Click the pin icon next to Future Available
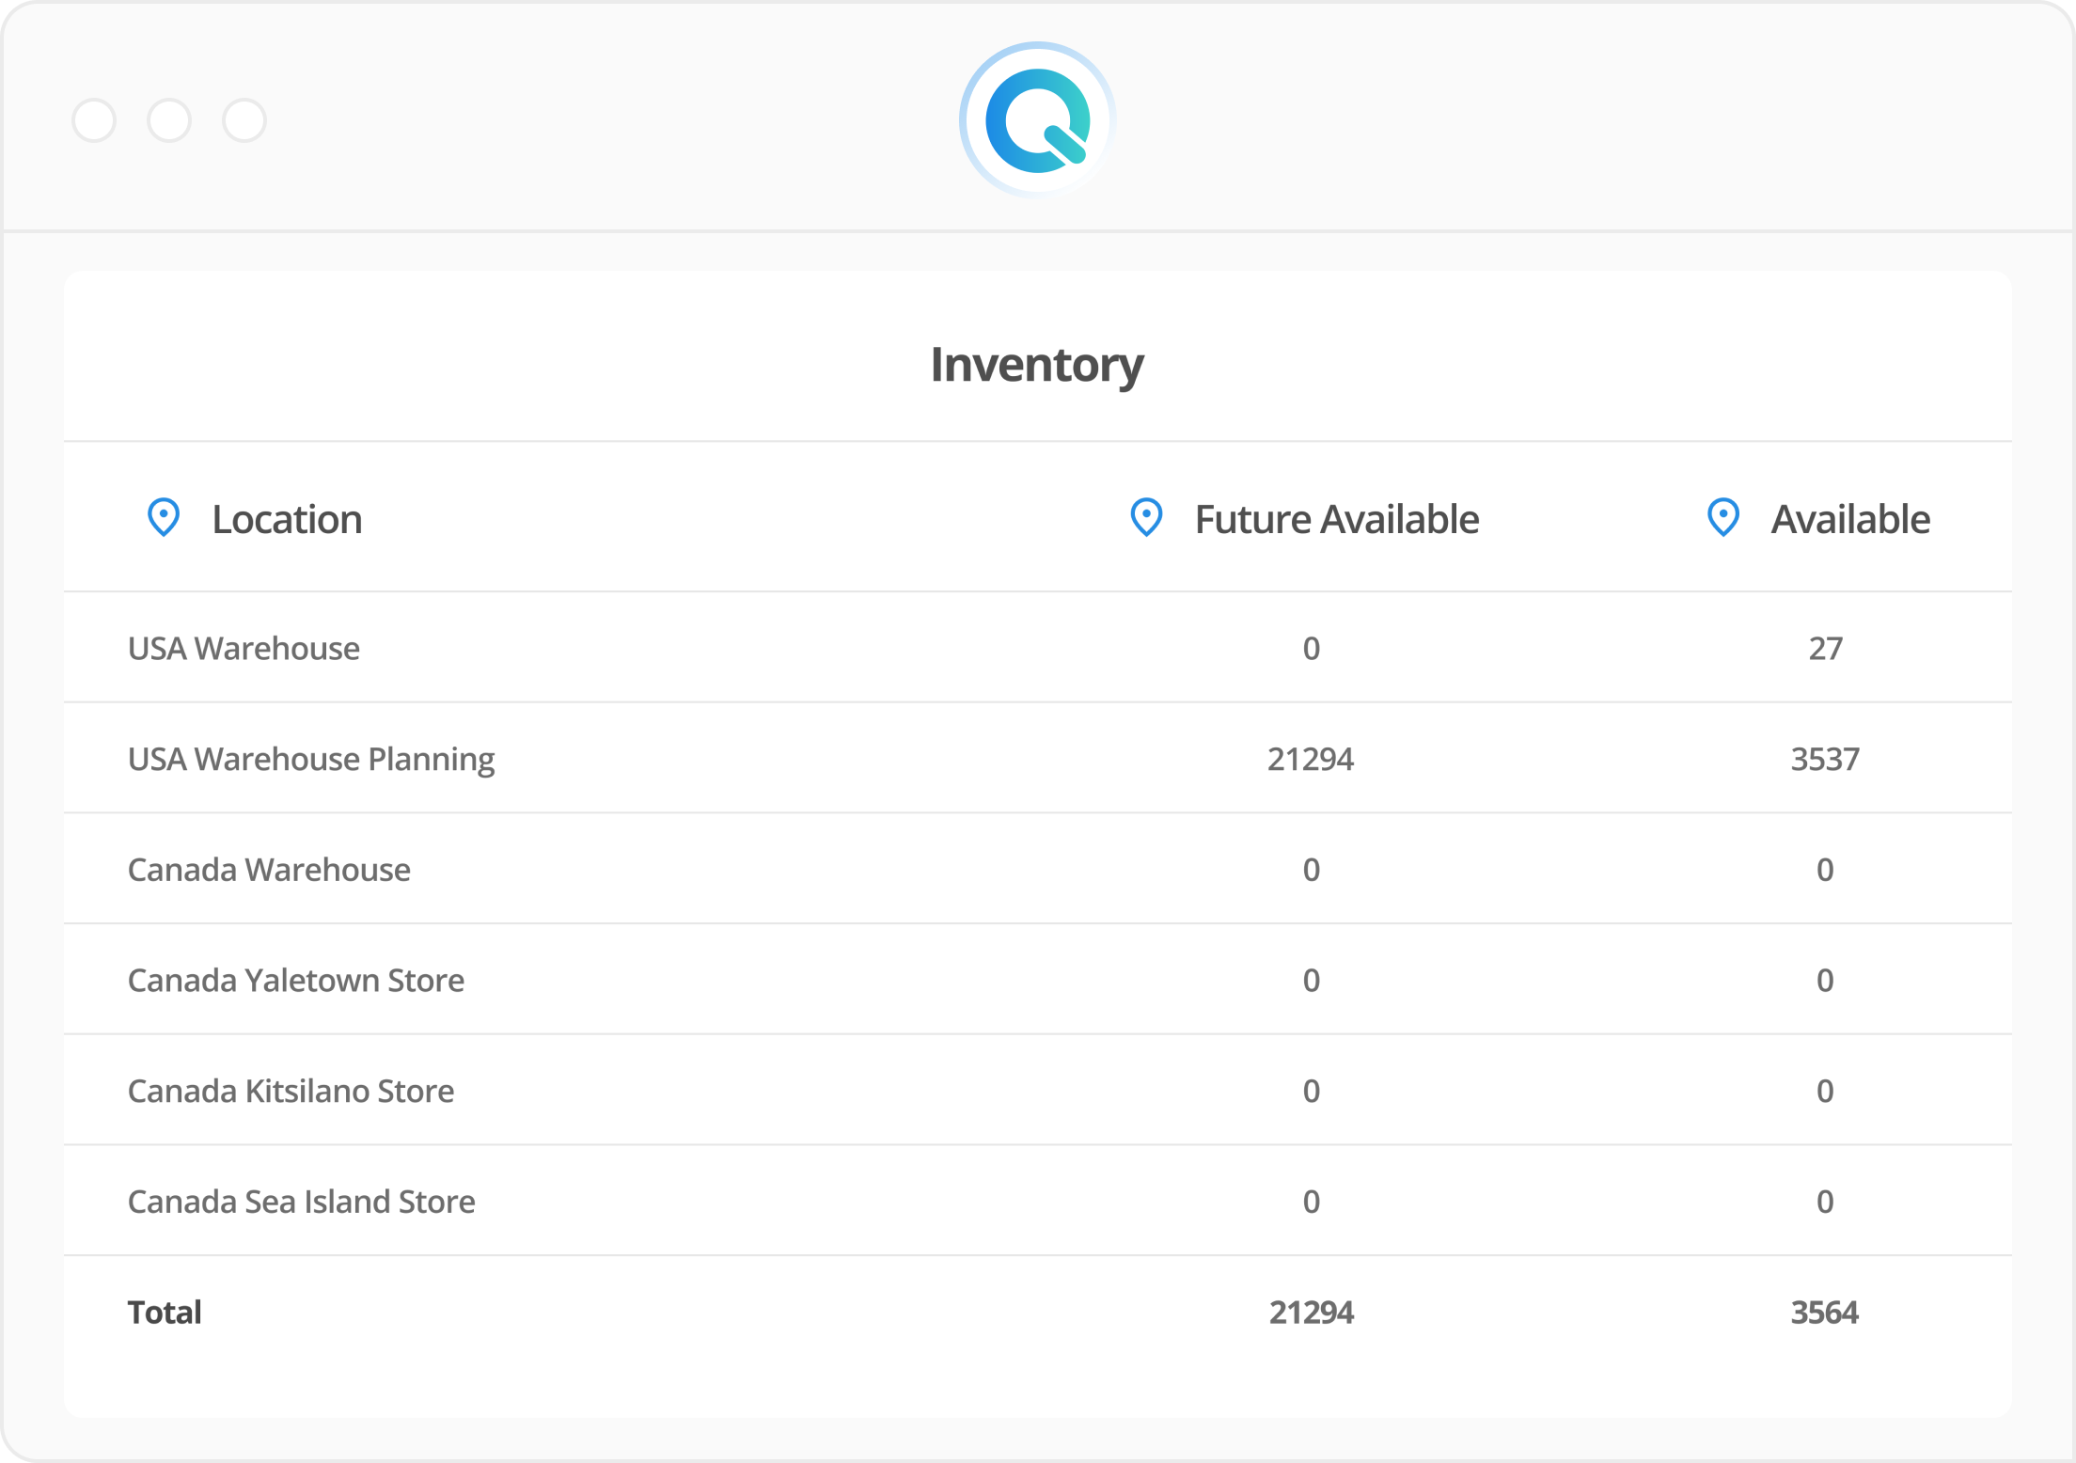This screenshot has height=1463, width=2076. point(1145,518)
